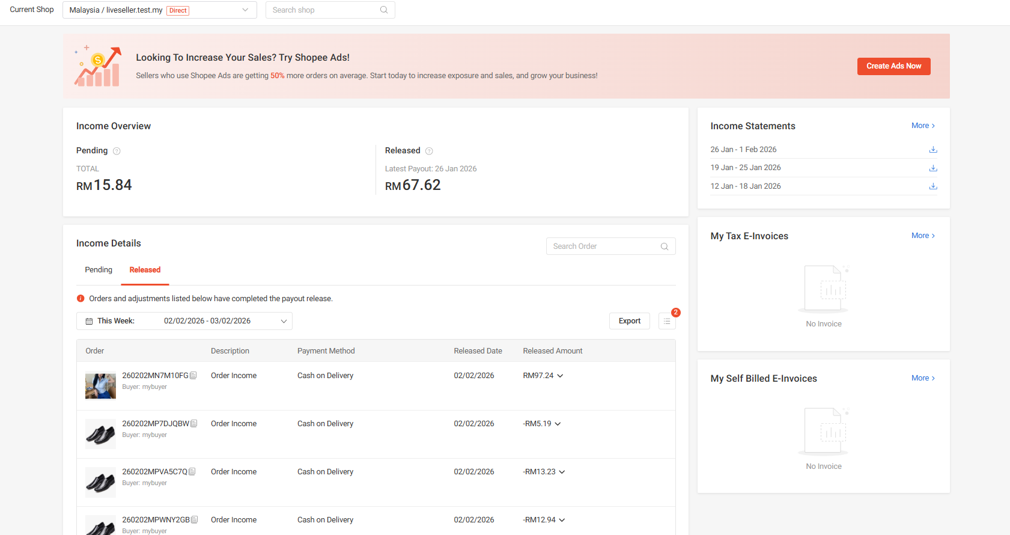Click the 26 Jan - 1 Feb 2026 statement text
This screenshot has height=535, width=1010.
(743, 150)
